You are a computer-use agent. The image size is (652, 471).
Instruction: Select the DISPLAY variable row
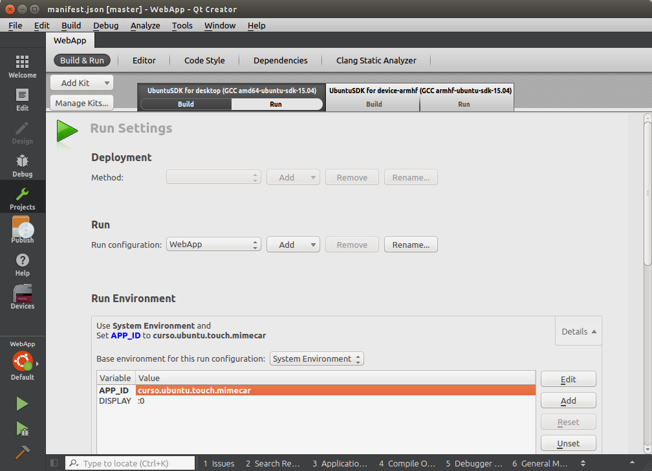point(316,400)
